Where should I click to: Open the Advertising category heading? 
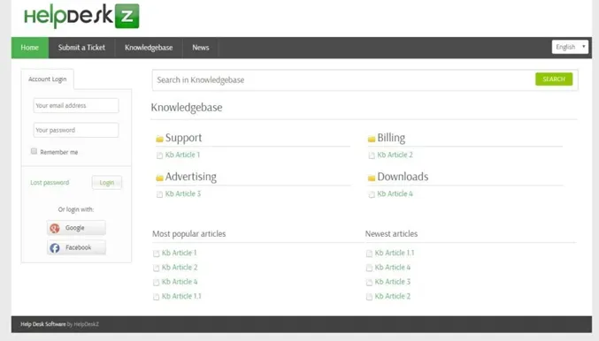pyautogui.click(x=190, y=177)
